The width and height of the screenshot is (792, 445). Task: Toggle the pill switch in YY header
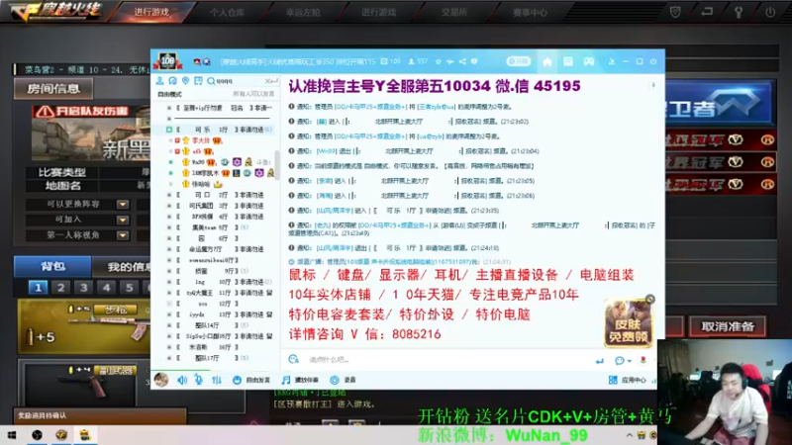(518, 61)
